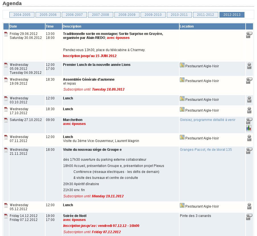Screen dimensions: 257x236
Task: Open map icon for 05.12.2012 Lunch location
Action: [x=182, y=205]
